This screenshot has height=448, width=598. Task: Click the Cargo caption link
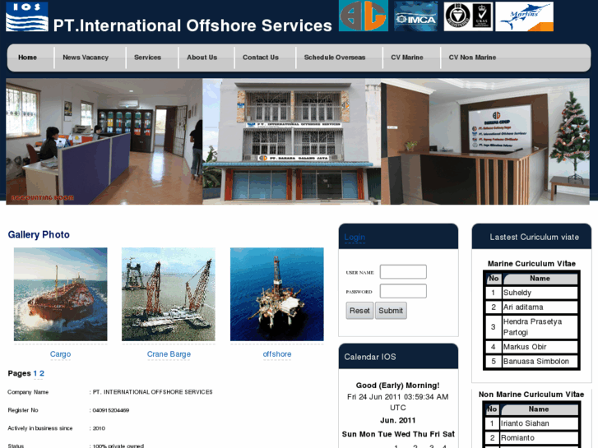click(60, 354)
